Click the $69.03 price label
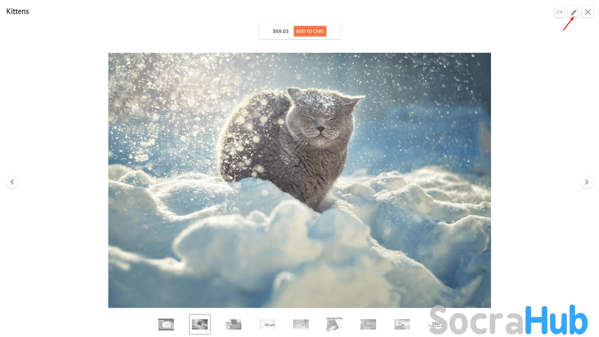The height and width of the screenshot is (337, 599). point(281,31)
